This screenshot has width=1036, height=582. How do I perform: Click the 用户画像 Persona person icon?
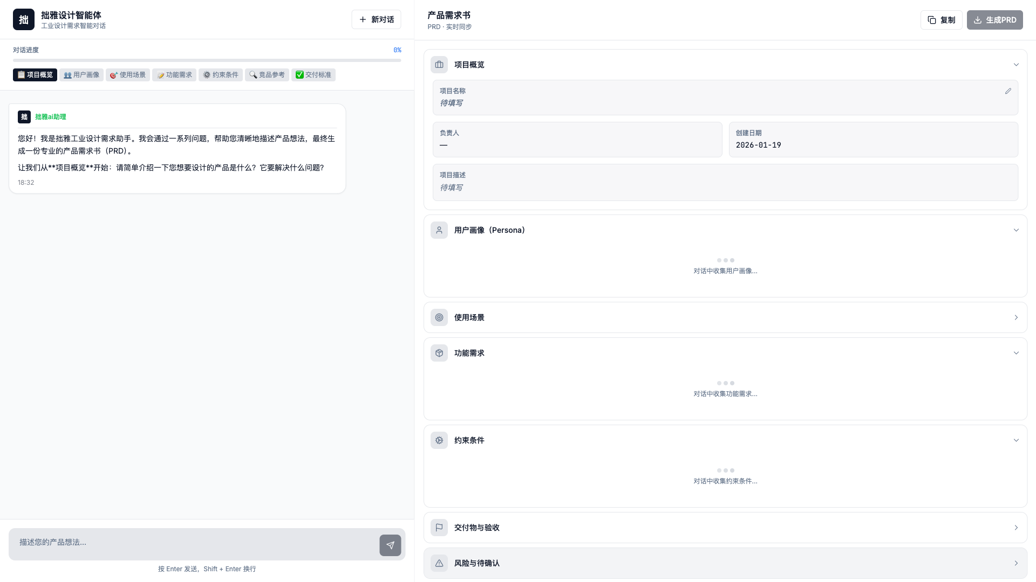pyautogui.click(x=439, y=230)
